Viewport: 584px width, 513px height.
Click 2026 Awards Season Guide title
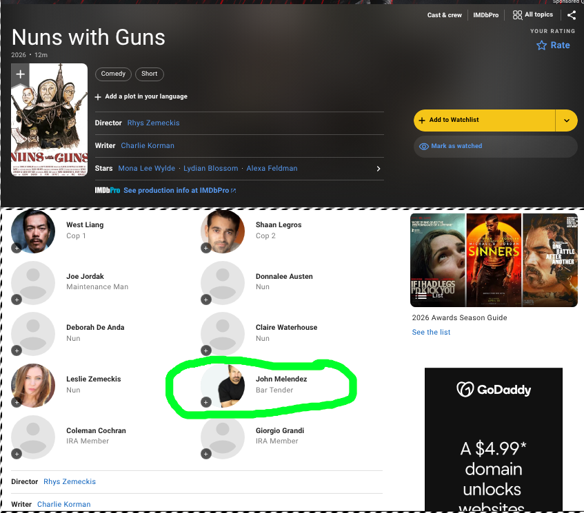tap(459, 317)
